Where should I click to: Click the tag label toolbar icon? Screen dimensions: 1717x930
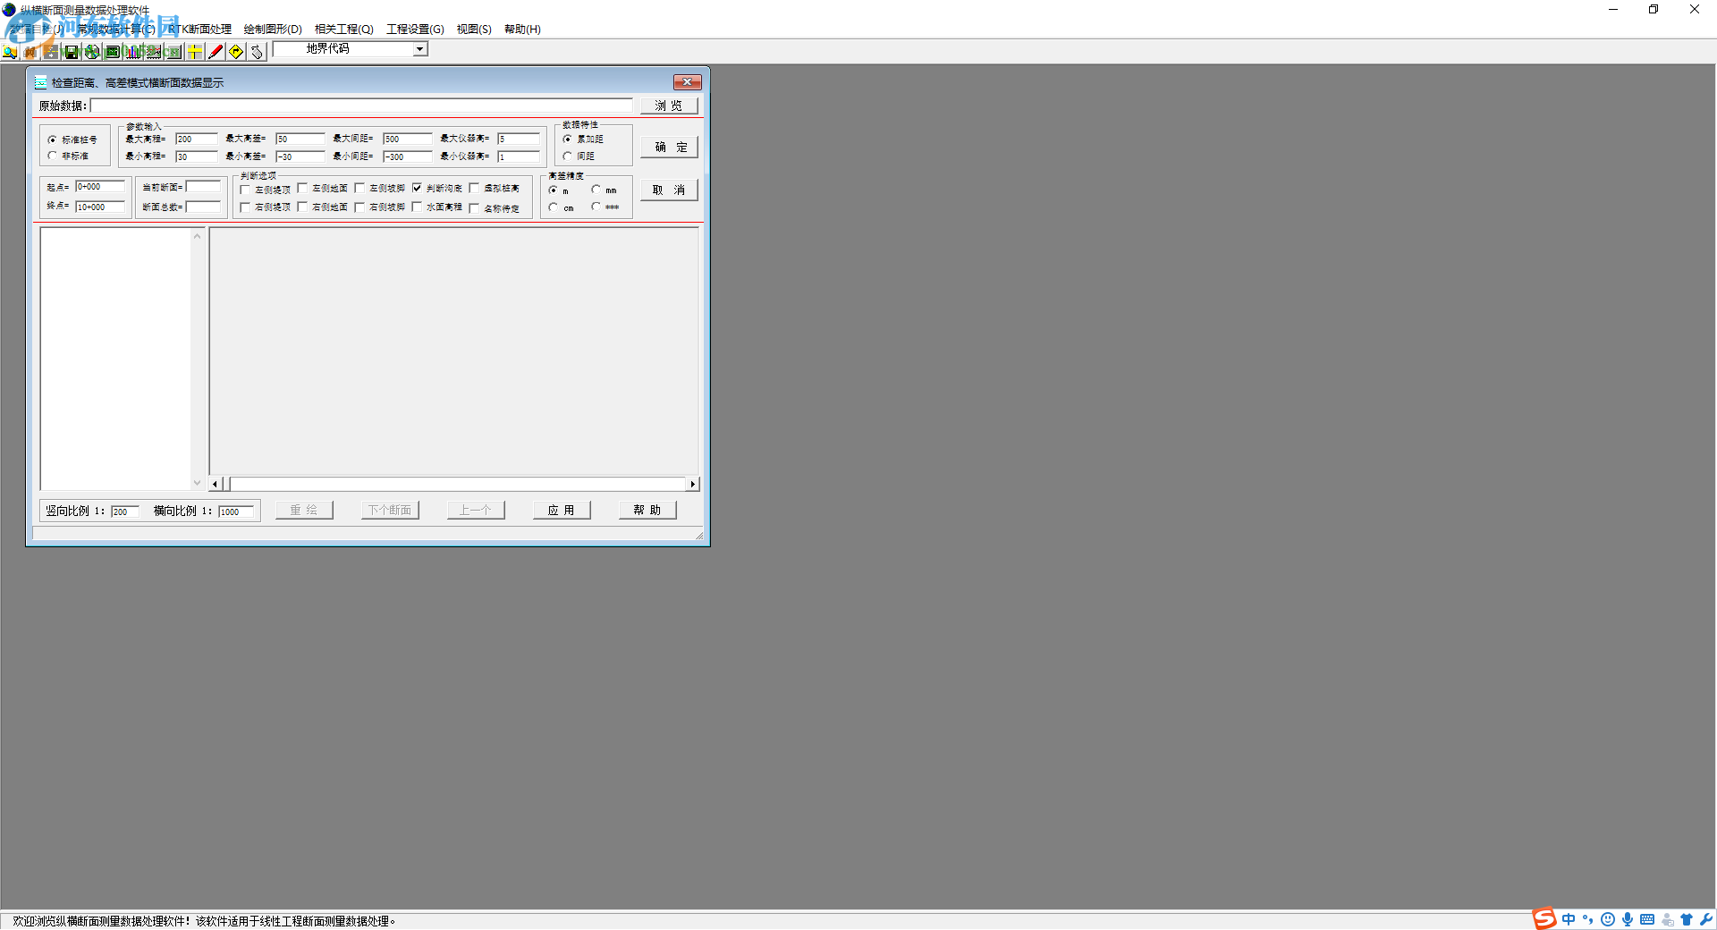coord(257,52)
